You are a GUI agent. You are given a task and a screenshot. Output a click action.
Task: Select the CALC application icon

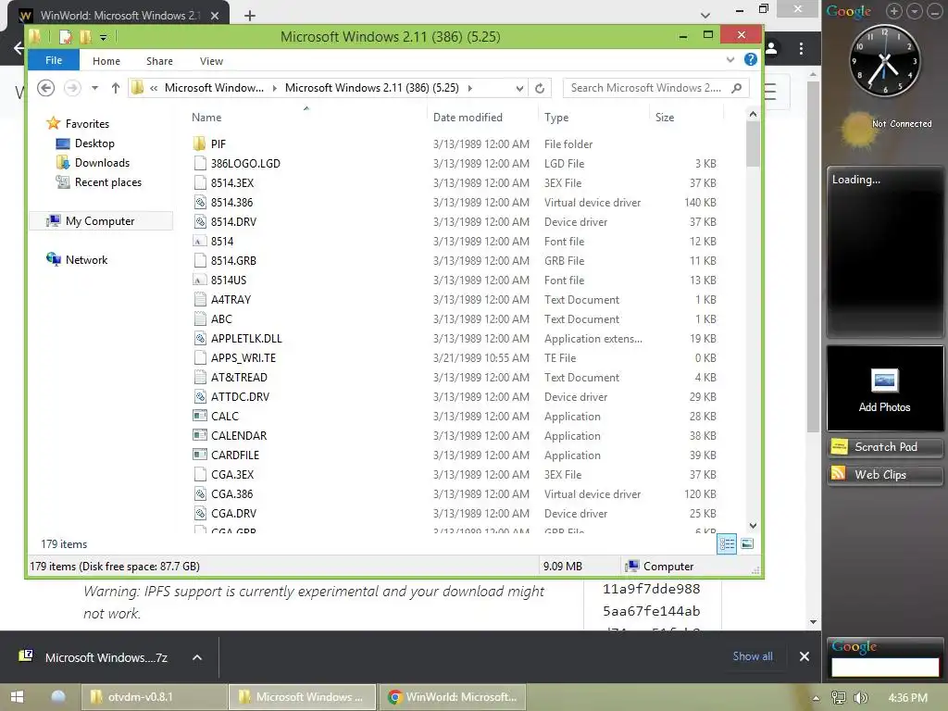pyautogui.click(x=200, y=416)
